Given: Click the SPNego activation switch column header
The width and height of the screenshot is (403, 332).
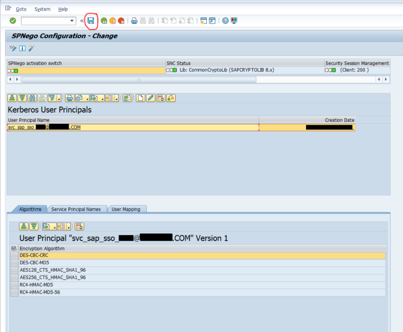Looking at the screenshot, I should pos(86,63).
